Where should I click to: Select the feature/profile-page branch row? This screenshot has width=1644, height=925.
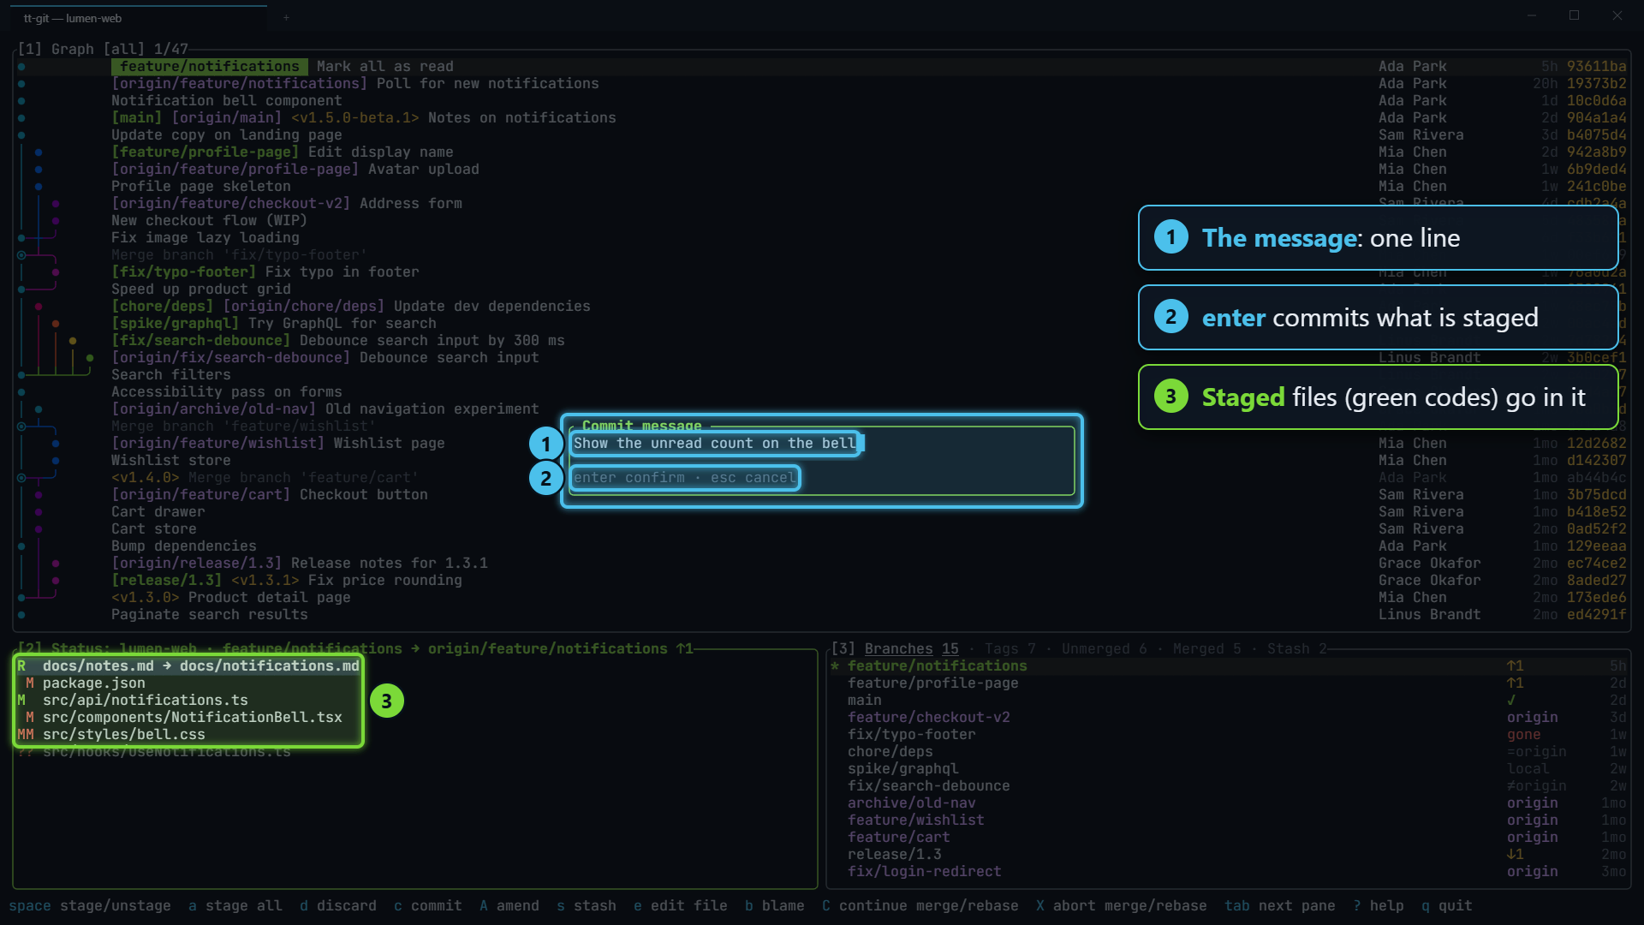click(1229, 683)
